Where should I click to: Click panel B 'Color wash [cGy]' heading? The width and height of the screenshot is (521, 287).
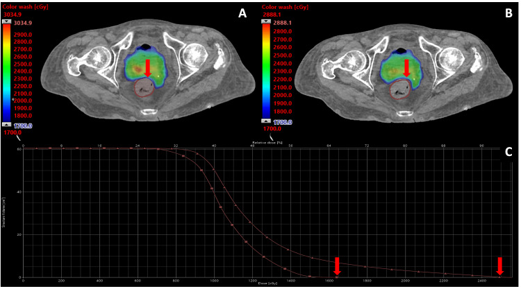(x=285, y=7)
